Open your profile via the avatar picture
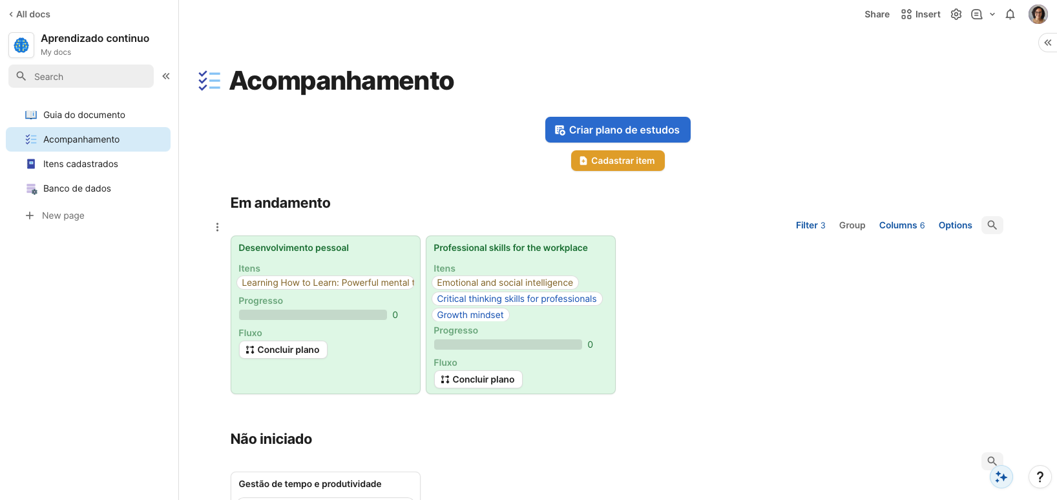 [x=1038, y=14]
